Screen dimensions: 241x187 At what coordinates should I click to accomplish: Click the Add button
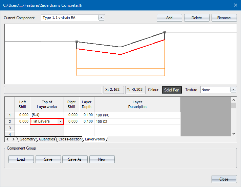[169, 18]
